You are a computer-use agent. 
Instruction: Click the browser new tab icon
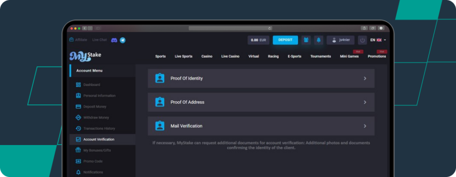click(x=381, y=28)
